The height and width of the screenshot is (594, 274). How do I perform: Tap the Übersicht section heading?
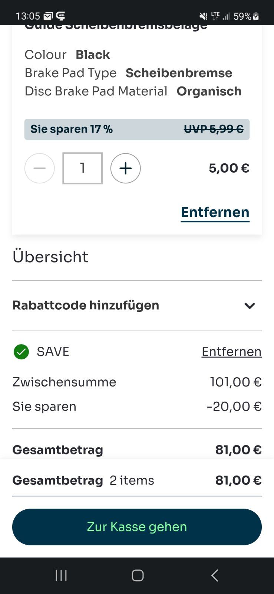(x=50, y=257)
